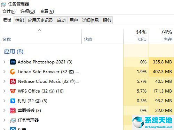The height and width of the screenshot is (130, 174).
Task: Expand the Liebao Safe Browser process group
Action: pos(5,72)
